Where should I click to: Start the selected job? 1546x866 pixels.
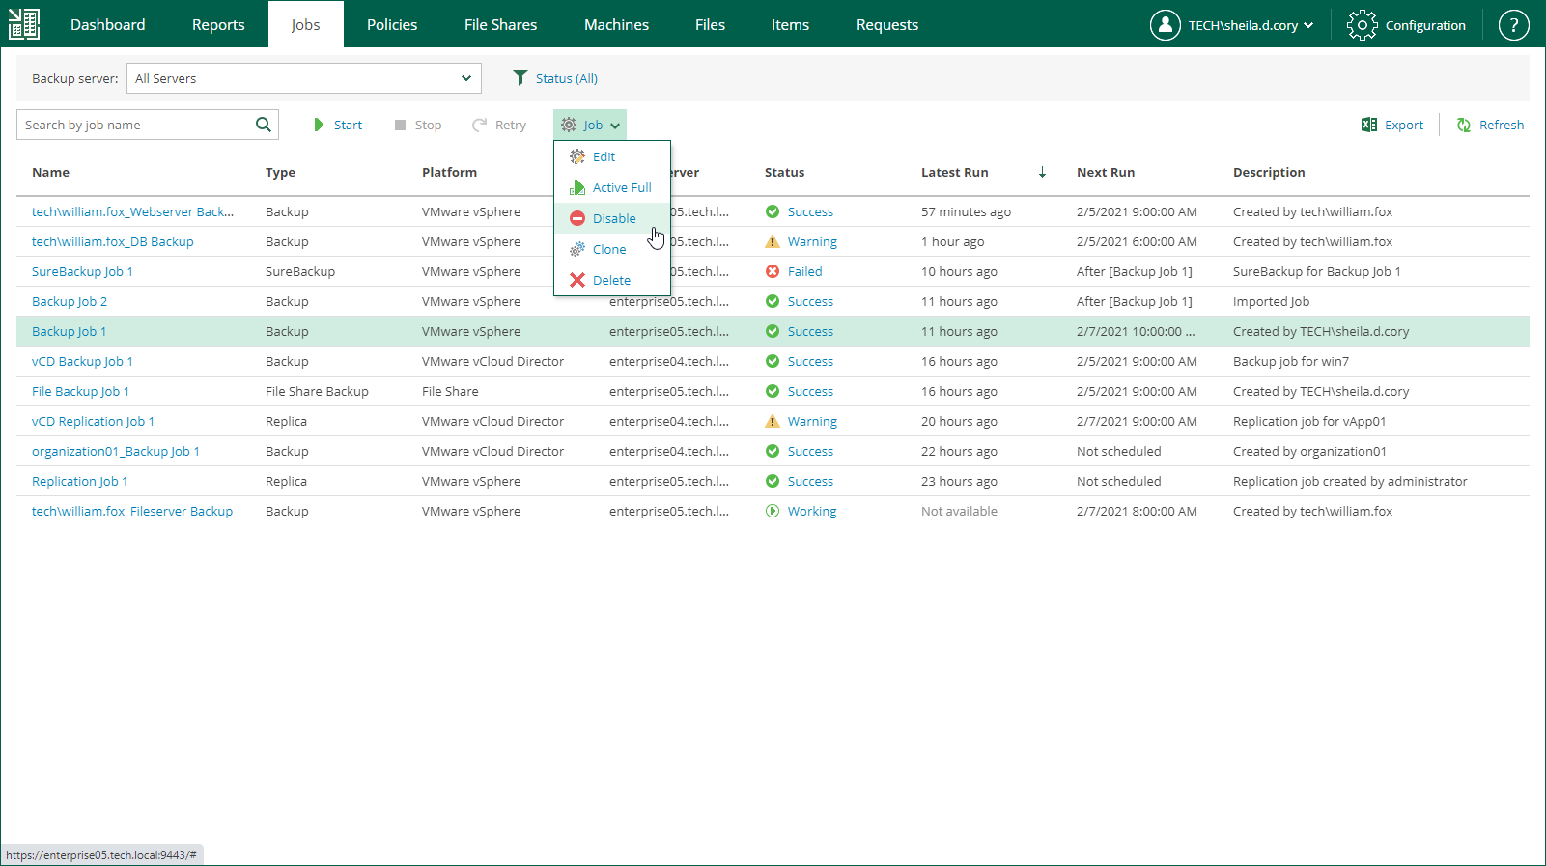[x=338, y=125]
